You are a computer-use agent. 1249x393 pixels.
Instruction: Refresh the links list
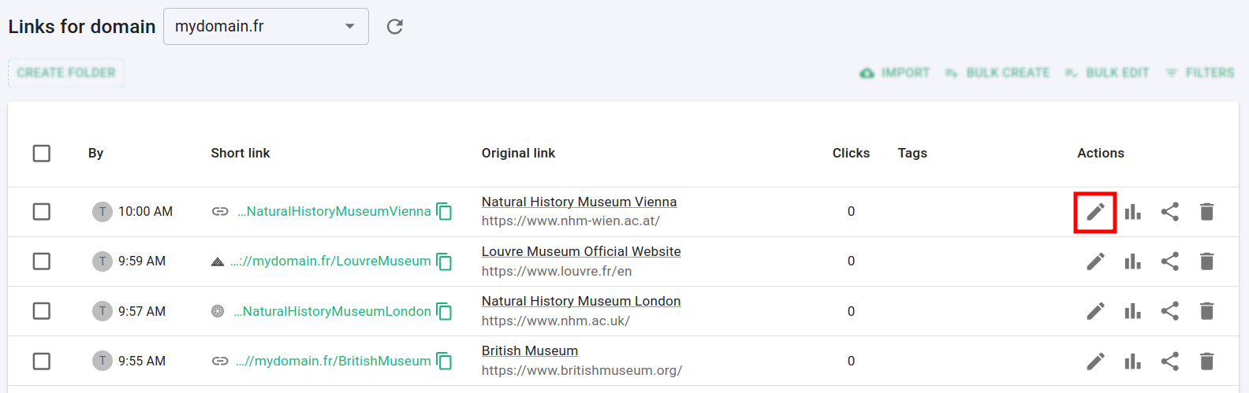pos(395,27)
